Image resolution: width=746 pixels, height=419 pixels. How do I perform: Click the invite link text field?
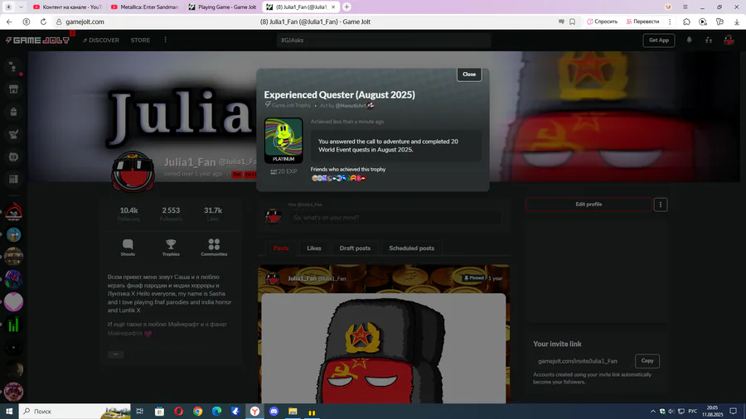click(x=583, y=361)
